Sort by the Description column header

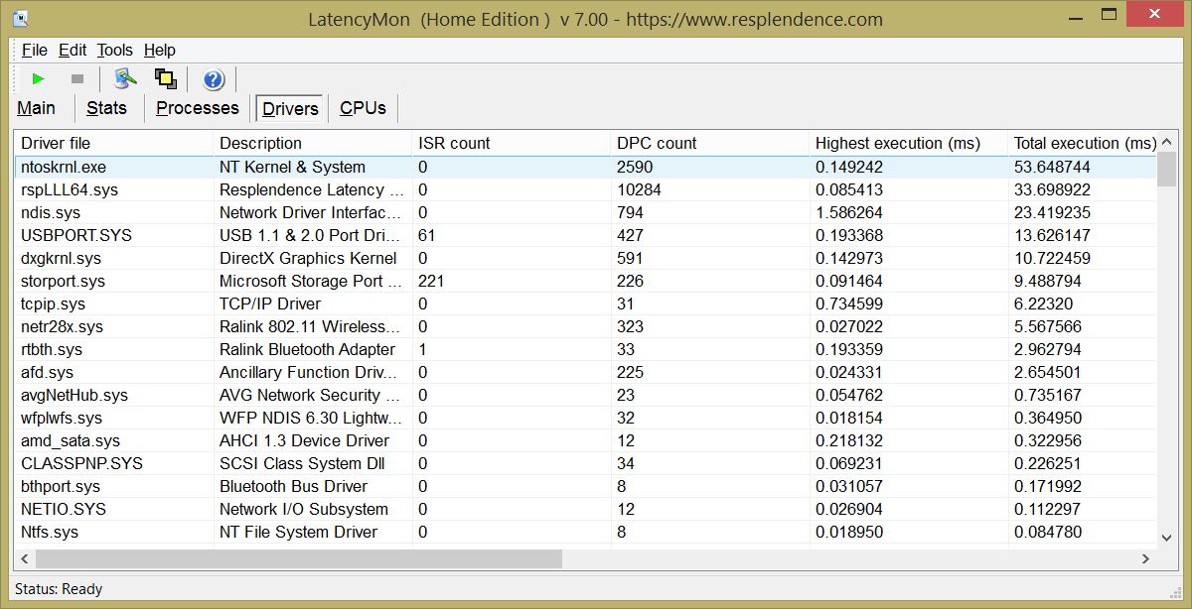coord(313,143)
